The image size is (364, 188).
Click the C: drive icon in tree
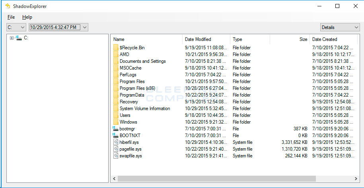(19, 38)
